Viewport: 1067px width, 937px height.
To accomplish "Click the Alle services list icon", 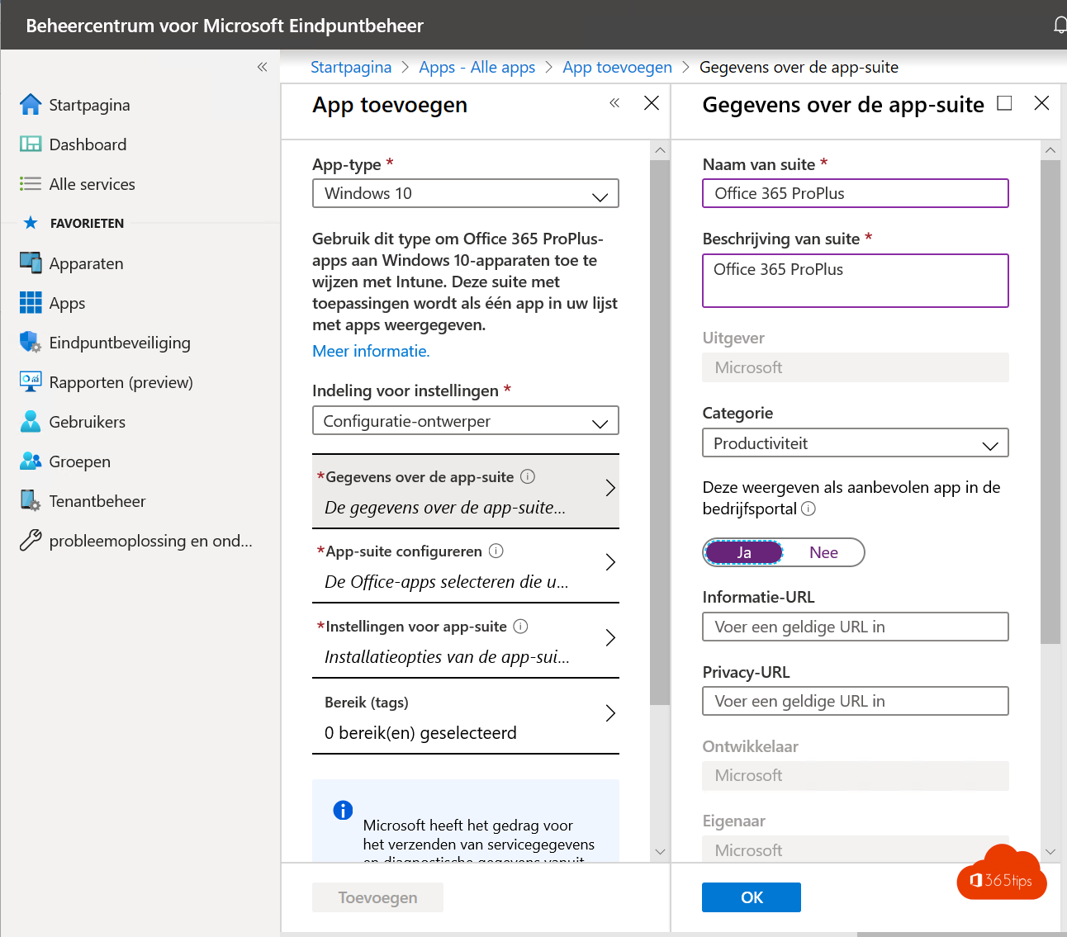I will coord(31,184).
